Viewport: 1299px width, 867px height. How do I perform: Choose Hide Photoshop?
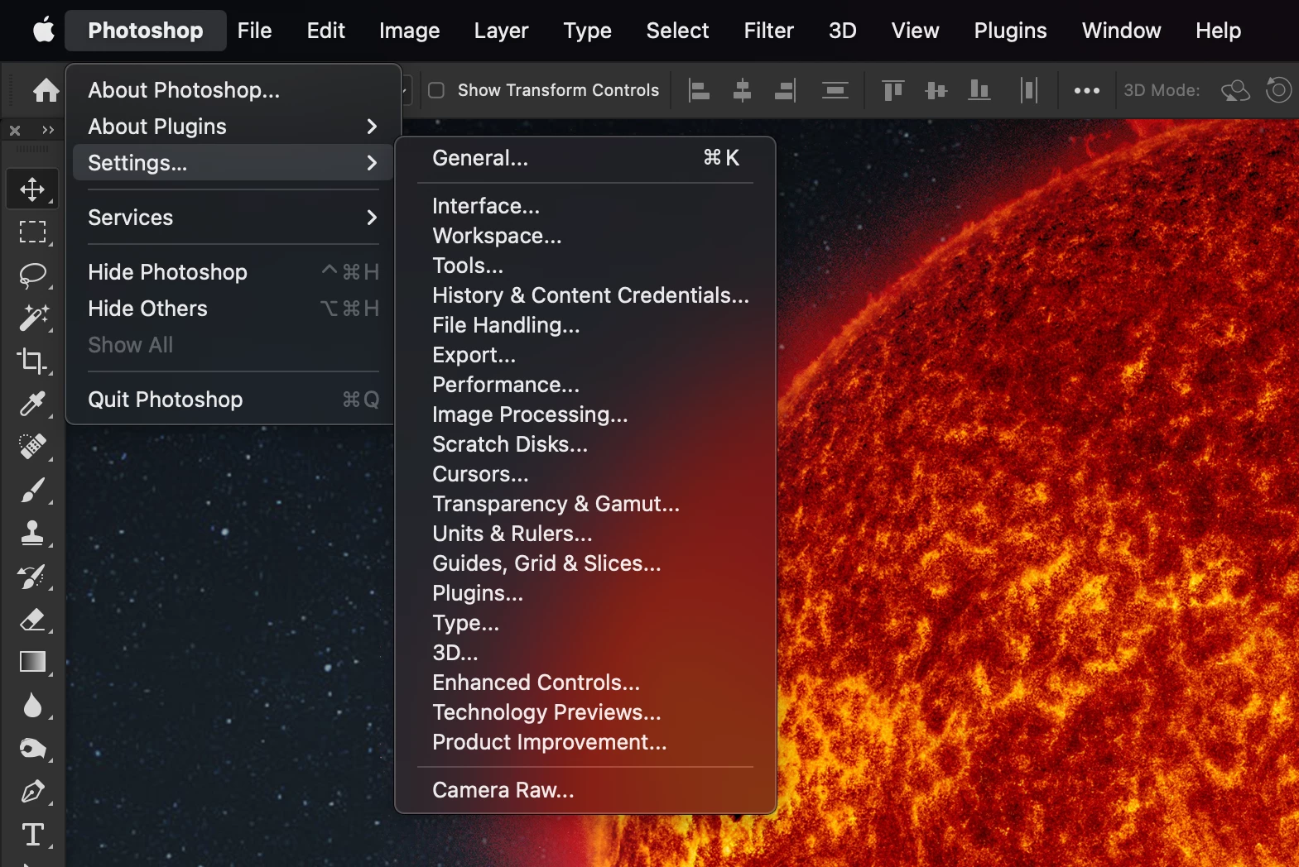click(x=233, y=272)
